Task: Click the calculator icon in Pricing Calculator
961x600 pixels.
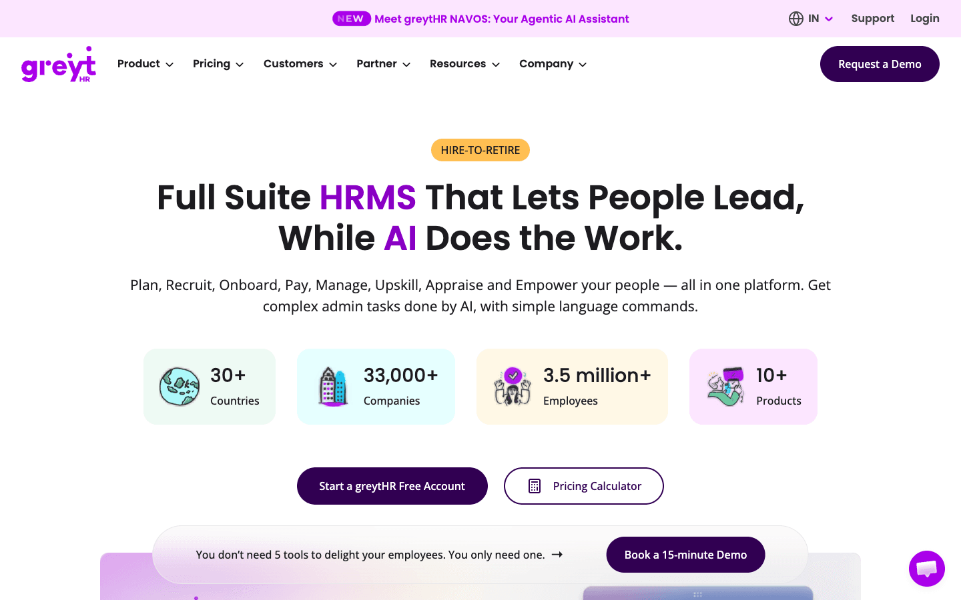Action: (535, 486)
